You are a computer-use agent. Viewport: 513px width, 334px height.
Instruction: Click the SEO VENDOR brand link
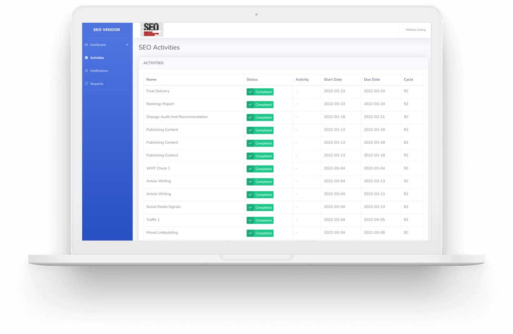point(106,30)
